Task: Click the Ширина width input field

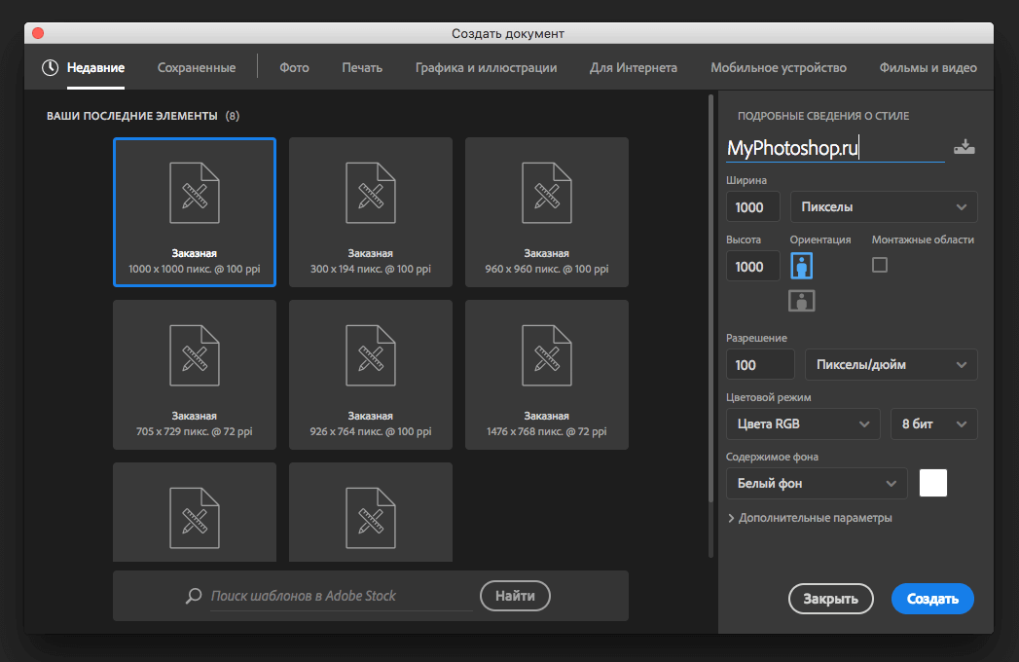Action: pos(752,207)
